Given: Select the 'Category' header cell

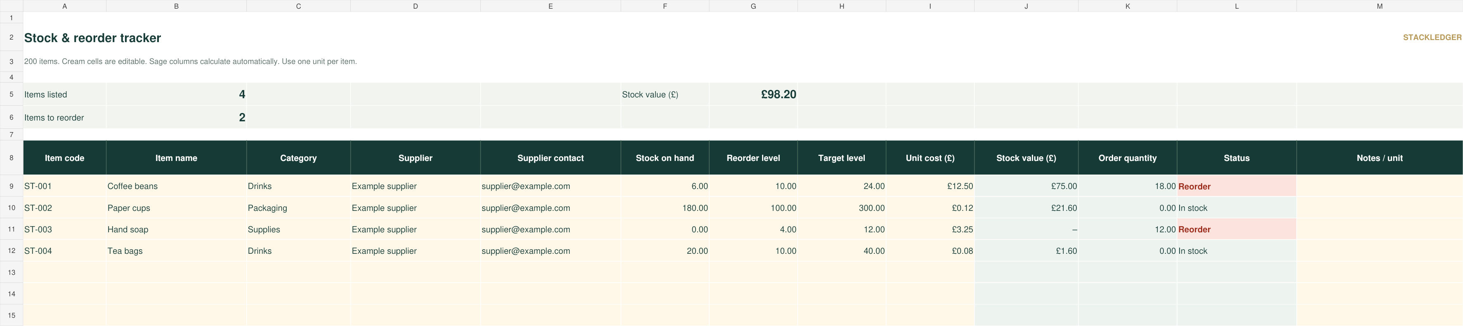Looking at the screenshot, I should coord(298,158).
